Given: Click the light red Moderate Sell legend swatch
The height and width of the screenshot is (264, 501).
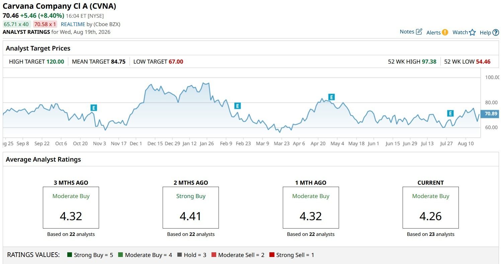Looking at the screenshot, I should tap(214, 255).
